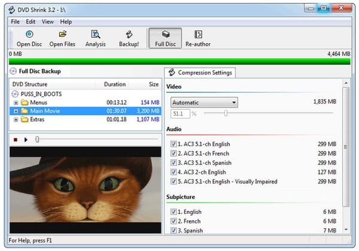Click the toolbar drag grip handle
This screenshot has height=251, width=359.
click(11, 38)
